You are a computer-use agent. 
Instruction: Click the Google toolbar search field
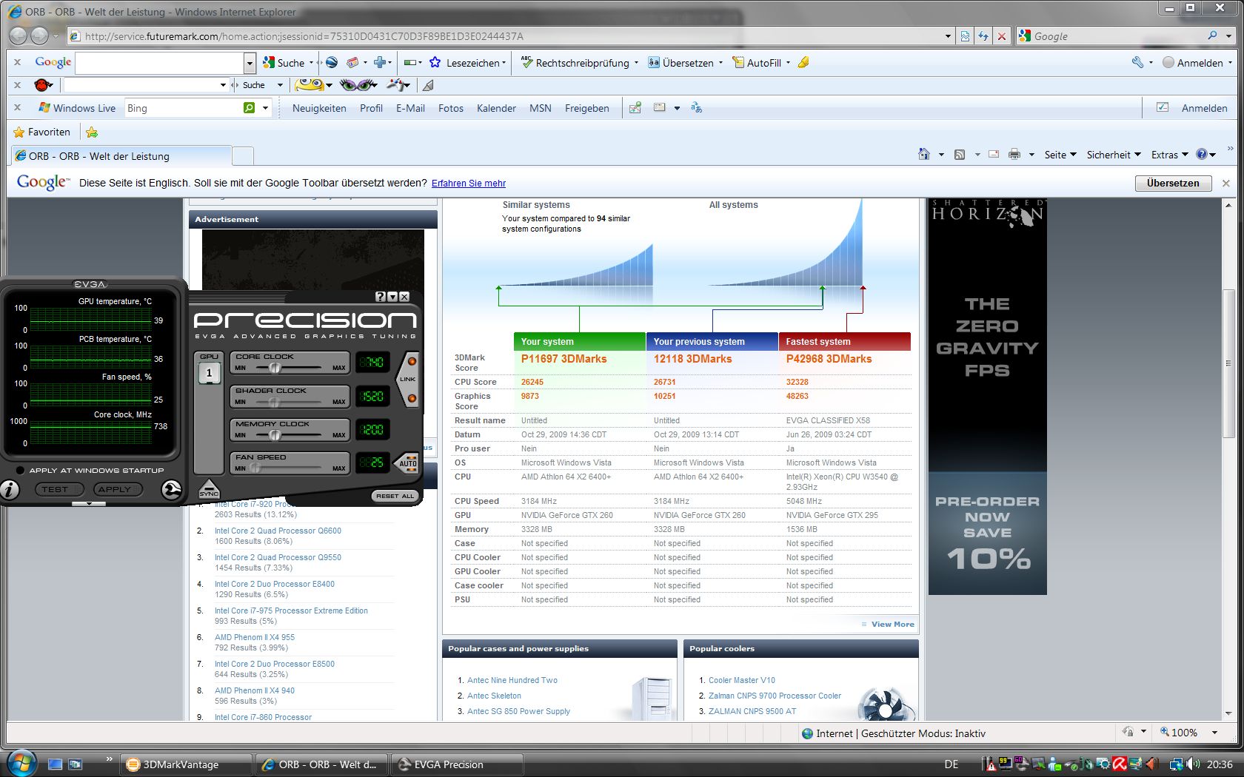pos(159,63)
